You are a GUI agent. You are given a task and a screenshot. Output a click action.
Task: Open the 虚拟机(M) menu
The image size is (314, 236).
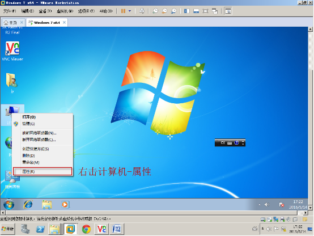click(65, 11)
